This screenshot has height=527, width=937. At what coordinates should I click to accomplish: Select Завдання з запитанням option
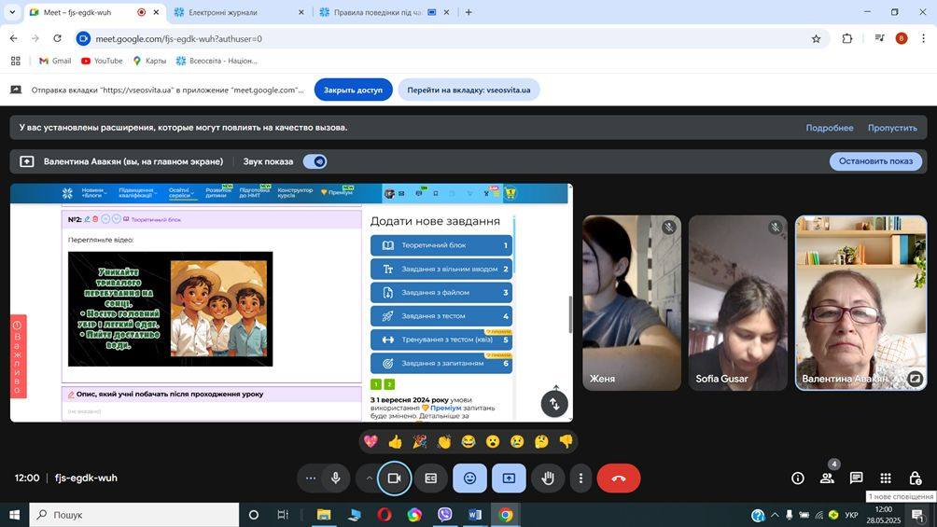coord(441,363)
